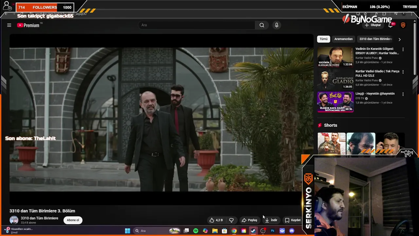The width and height of the screenshot is (419, 236).
Task: Open the second Shorts thumbnail
Action: 361,144
